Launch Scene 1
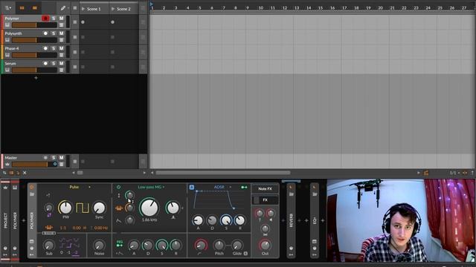476x267 pixels. pos(83,9)
